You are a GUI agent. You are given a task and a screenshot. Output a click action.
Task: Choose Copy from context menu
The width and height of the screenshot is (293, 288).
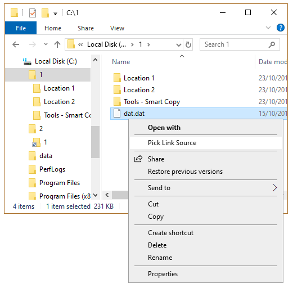206,217
